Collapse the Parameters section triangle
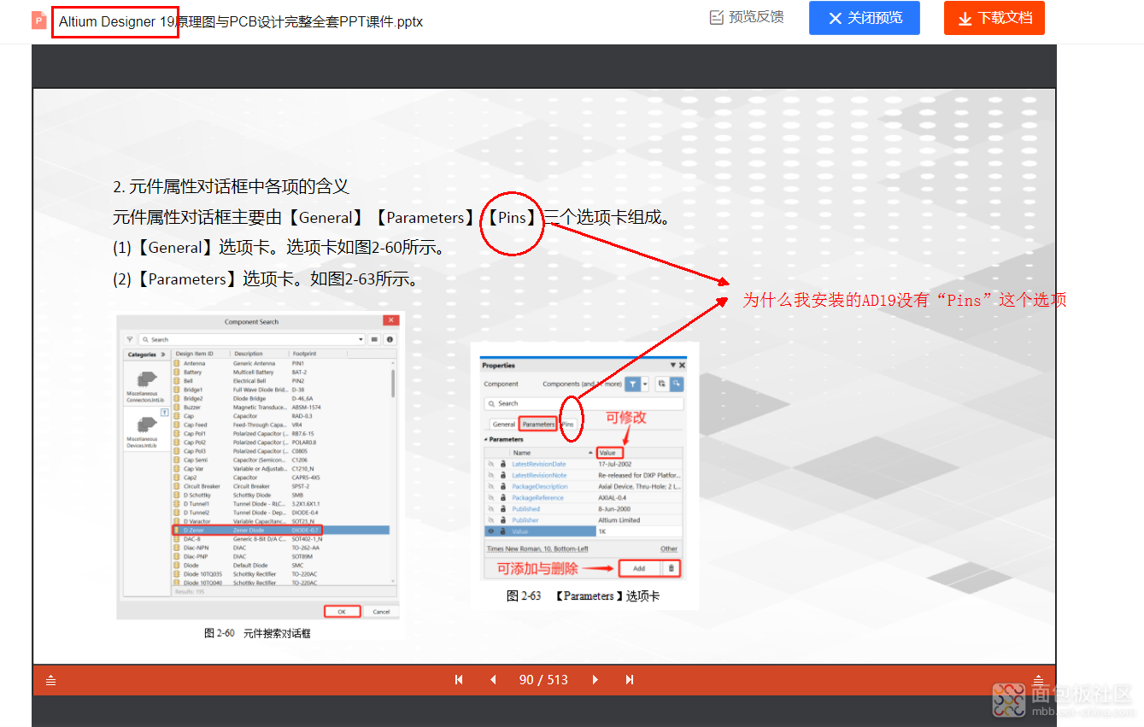This screenshot has width=1144, height=727. 486,439
